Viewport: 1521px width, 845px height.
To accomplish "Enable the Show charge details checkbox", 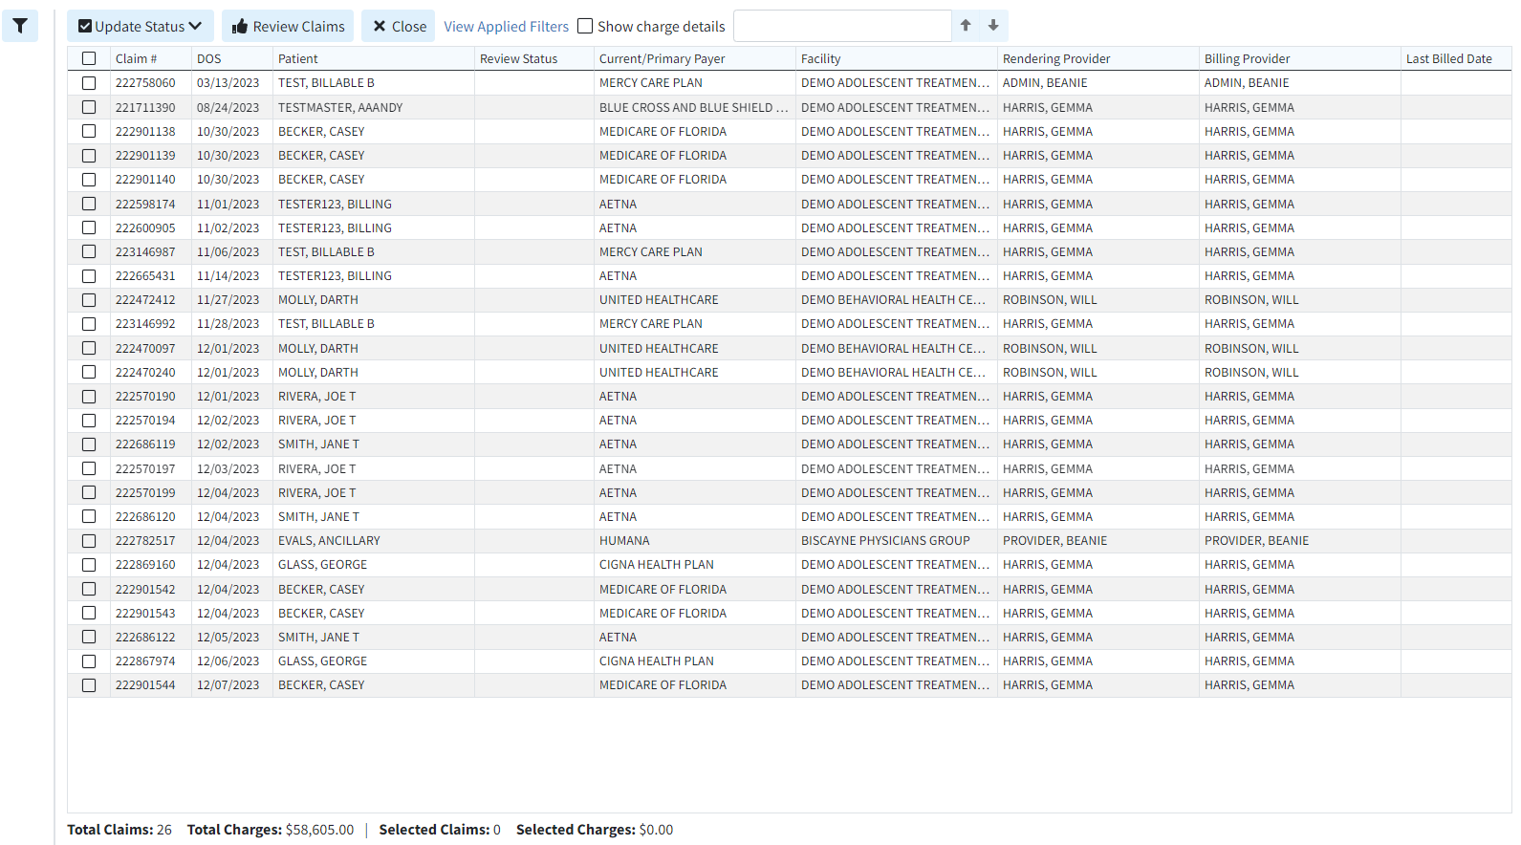I will (x=585, y=27).
